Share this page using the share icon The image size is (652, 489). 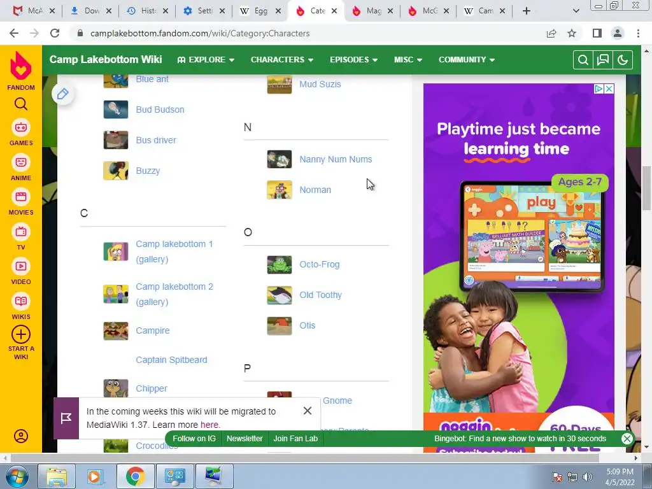[x=551, y=33]
